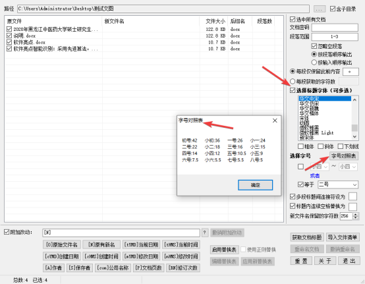Click the [A]作者 button
The image size is (365, 284).
(54, 268)
